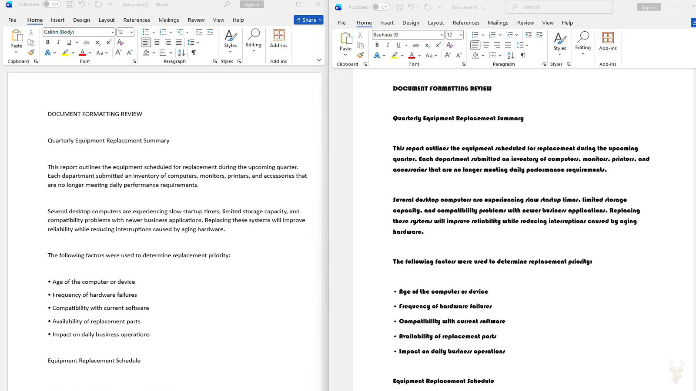This screenshot has height=391, width=696.
Task: Undo last action in Document2 window
Action: point(81,4)
